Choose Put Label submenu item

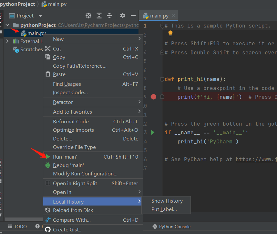pyautogui.click(x=166, y=209)
